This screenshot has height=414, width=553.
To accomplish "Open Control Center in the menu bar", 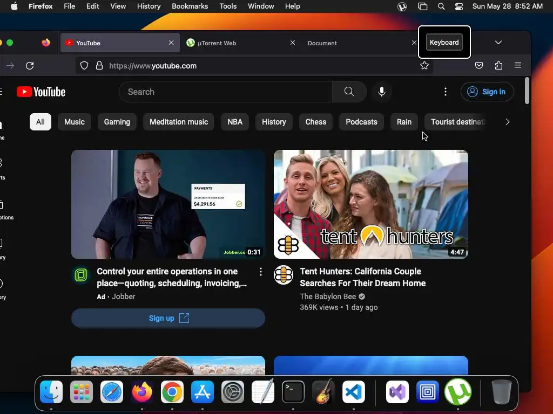I will click(x=459, y=6).
